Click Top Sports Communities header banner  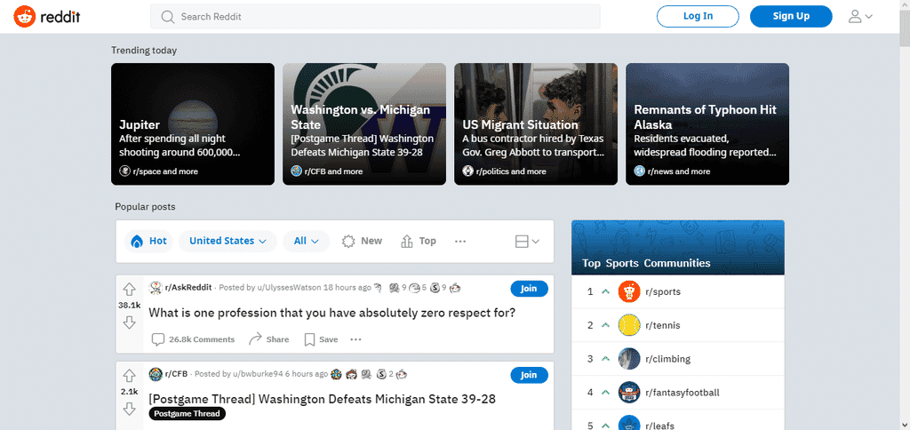click(x=678, y=247)
